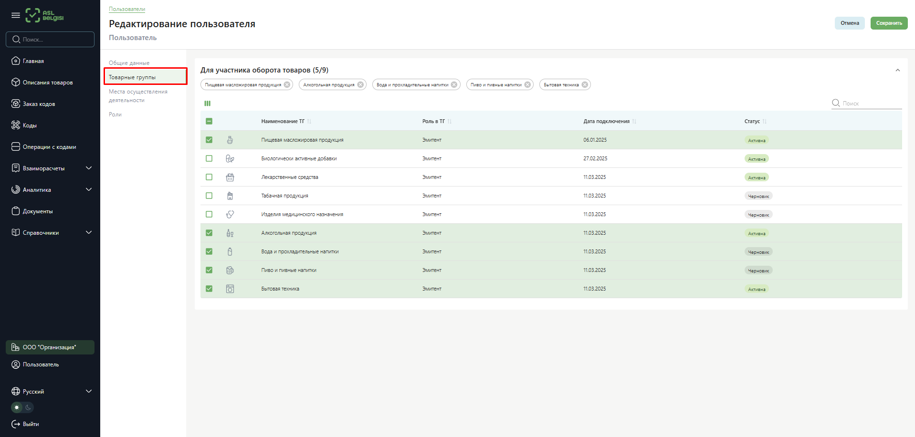
Task: Switch to Общие данные tab
Action: click(129, 63)
